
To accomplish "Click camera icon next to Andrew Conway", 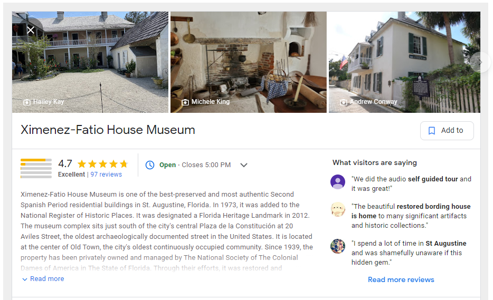I will tap(344, 102).
